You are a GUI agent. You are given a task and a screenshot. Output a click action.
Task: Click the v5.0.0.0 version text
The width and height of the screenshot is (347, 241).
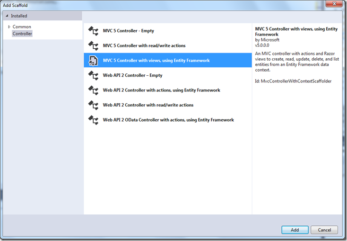[x=262, y=45]
